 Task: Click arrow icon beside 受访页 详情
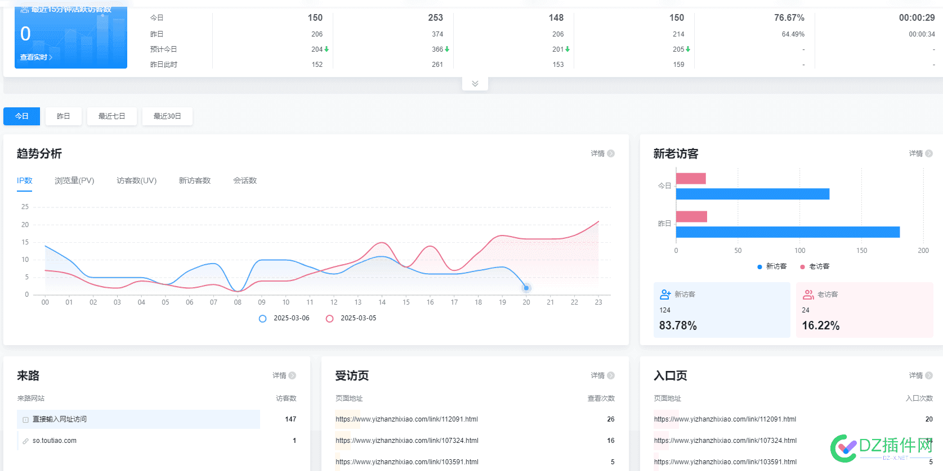coord(611,375)
